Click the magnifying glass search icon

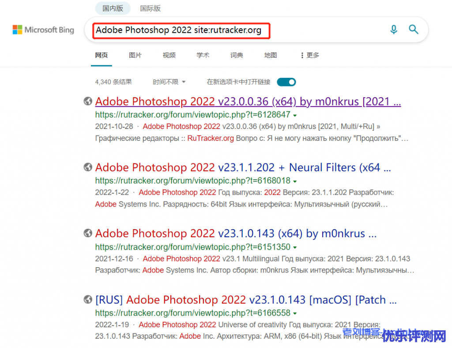click(x=413, y=30)
